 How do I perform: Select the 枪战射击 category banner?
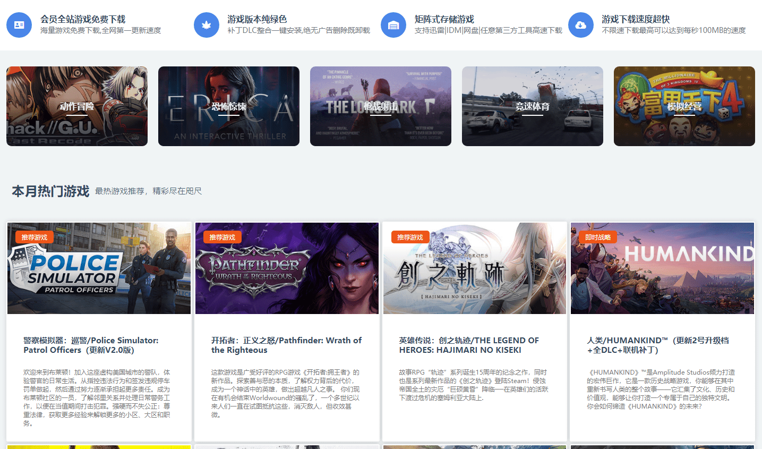tap(381, 106)
